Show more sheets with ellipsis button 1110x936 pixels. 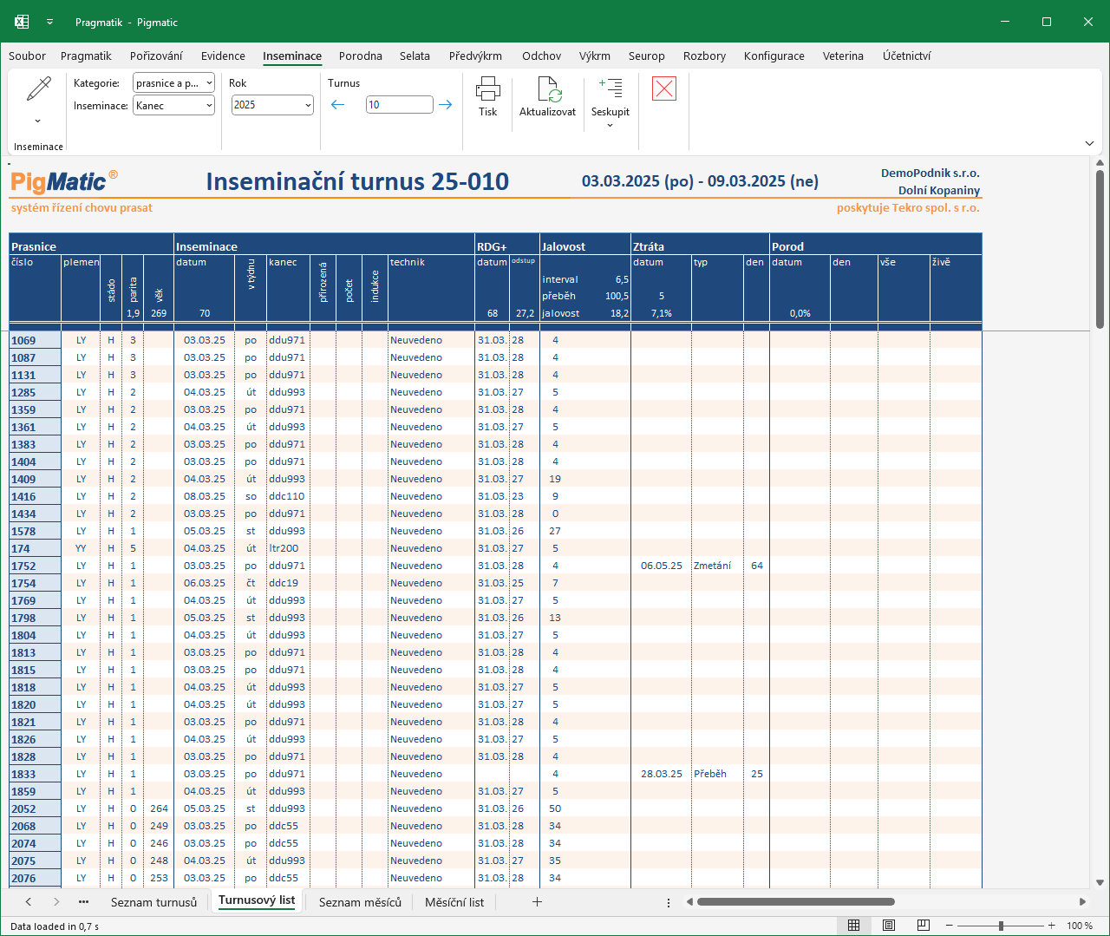pyautogui.click(x=83, y=902)
